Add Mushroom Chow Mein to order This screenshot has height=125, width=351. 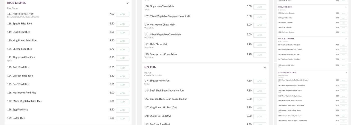coord(259,25)
